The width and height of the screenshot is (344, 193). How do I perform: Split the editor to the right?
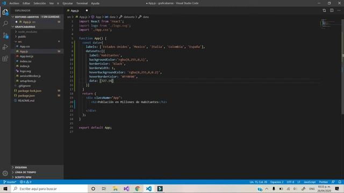pos(332,10)
